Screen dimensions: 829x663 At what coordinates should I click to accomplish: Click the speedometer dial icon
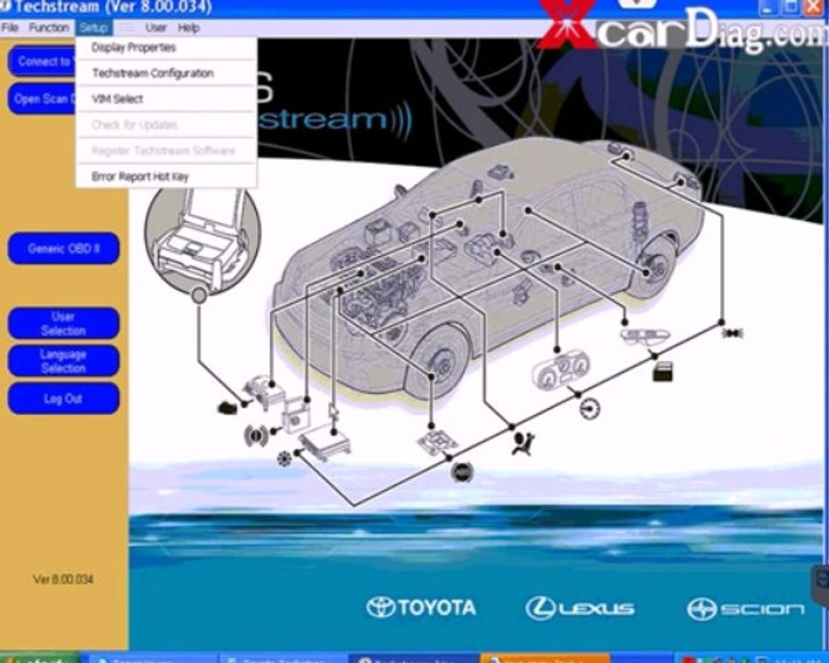(x=590, y=409)
